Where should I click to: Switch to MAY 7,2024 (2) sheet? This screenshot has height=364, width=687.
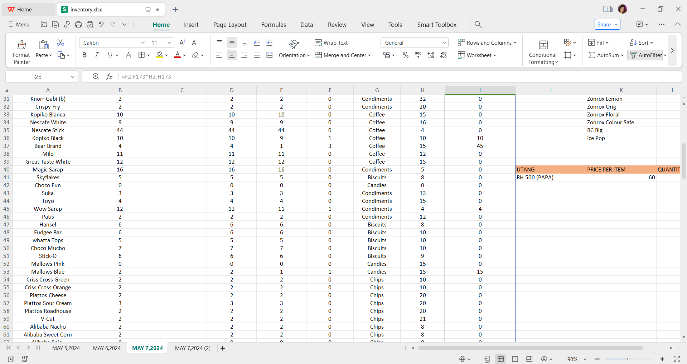193,348
